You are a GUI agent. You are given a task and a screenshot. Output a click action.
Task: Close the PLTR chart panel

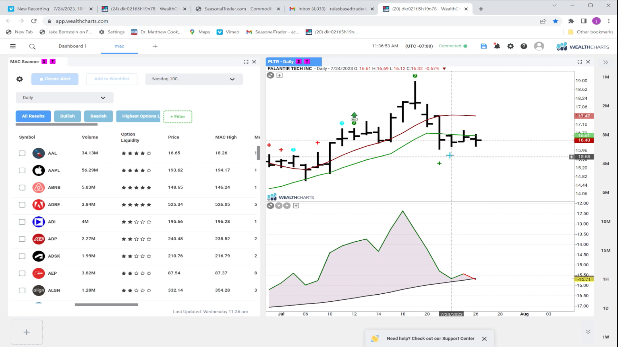[588, 62]
